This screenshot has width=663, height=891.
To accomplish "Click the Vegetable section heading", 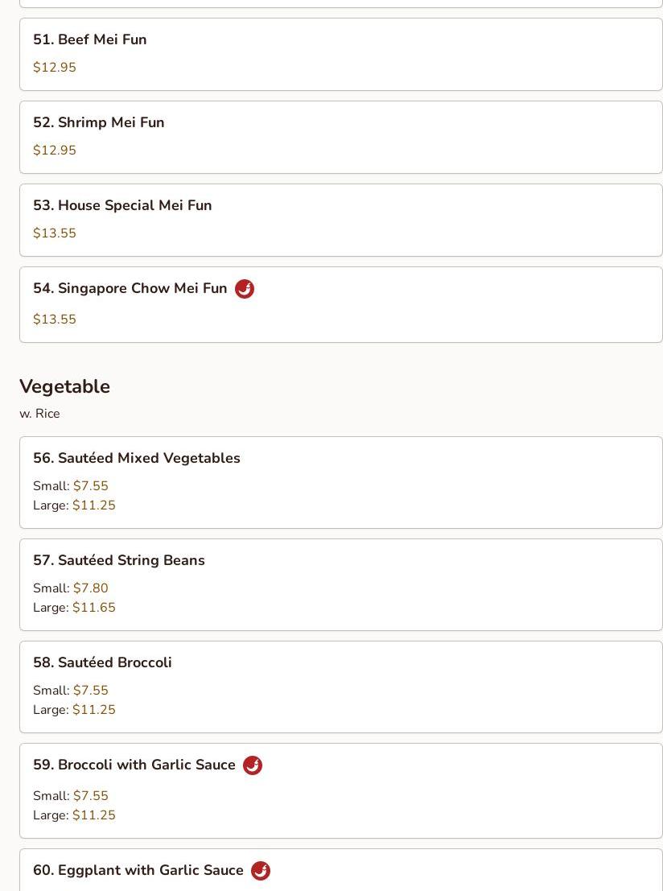I will (x=64, y=386).
